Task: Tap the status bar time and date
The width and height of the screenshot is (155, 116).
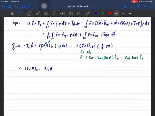Action: (x=10, y=2)
